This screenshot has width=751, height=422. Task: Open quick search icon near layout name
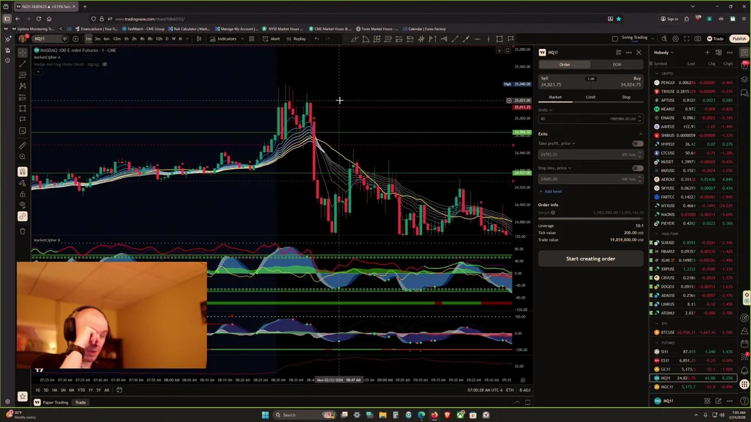point(664,39)
